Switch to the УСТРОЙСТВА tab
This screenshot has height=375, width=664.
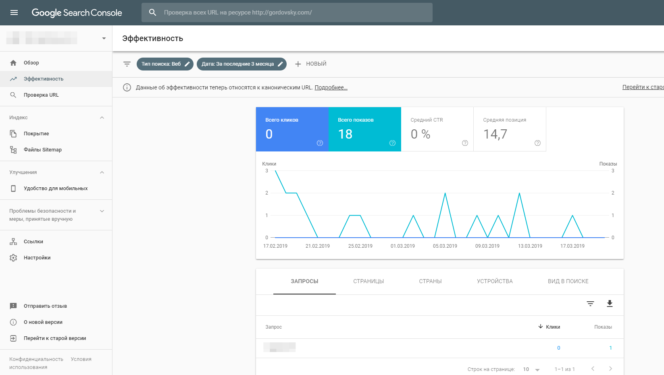coord(495,281)
